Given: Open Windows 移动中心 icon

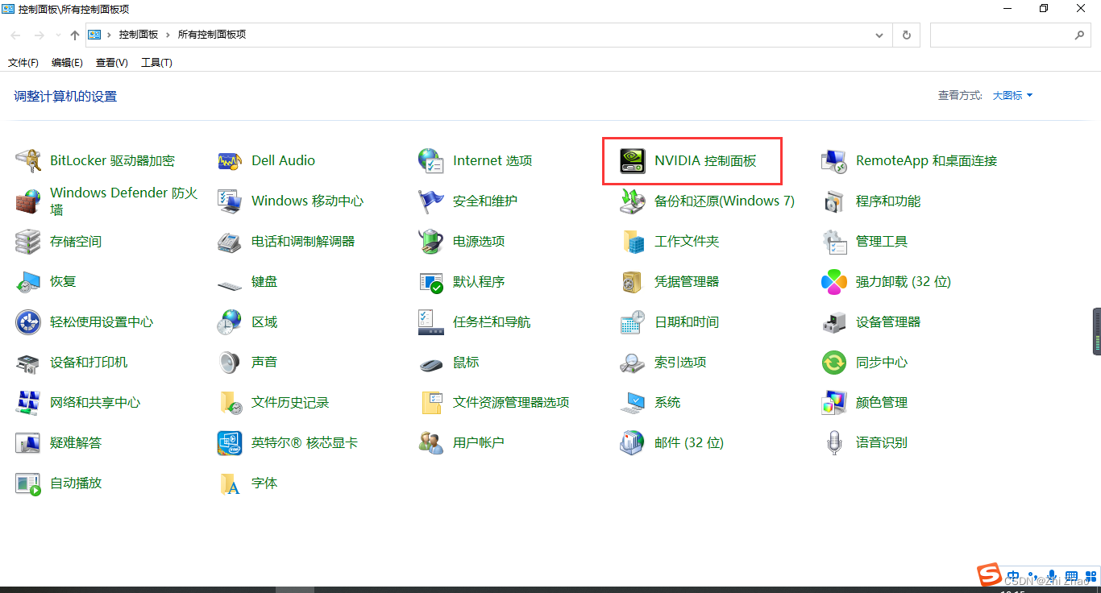Looking at the screenshot, I should point(230,201).
